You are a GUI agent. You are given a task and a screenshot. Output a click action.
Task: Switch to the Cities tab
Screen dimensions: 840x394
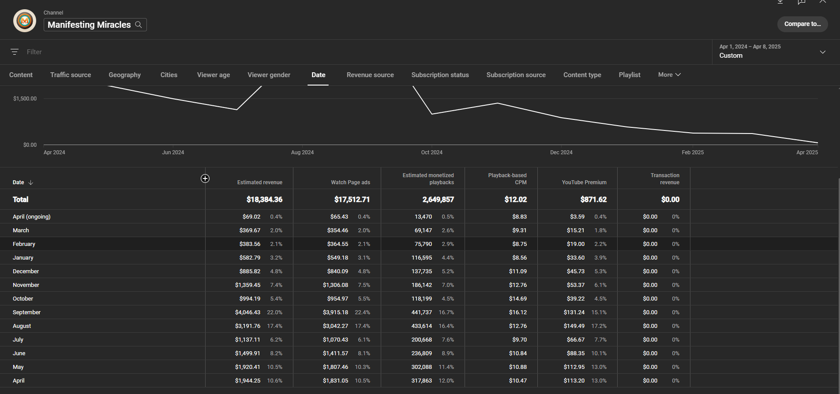(169, 75)
